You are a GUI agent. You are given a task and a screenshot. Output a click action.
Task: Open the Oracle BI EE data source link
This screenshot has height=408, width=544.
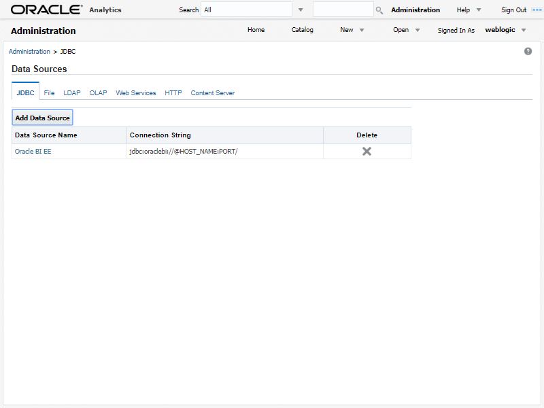pyautogui.click(x=33, y=151)
